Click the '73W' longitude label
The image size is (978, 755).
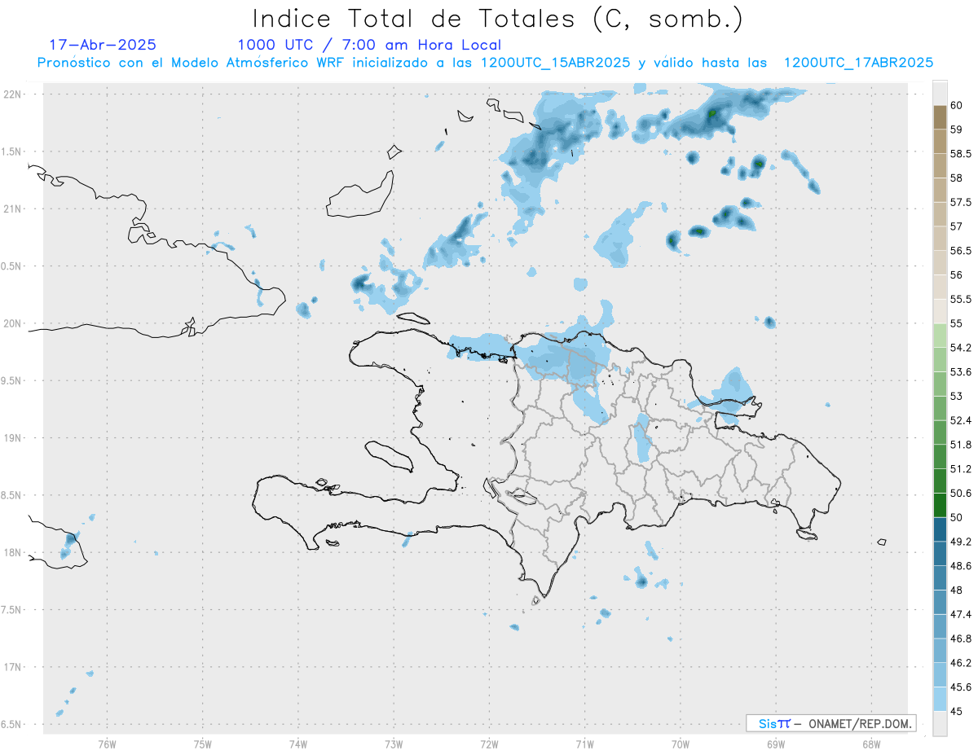click(x=394, y=744)
